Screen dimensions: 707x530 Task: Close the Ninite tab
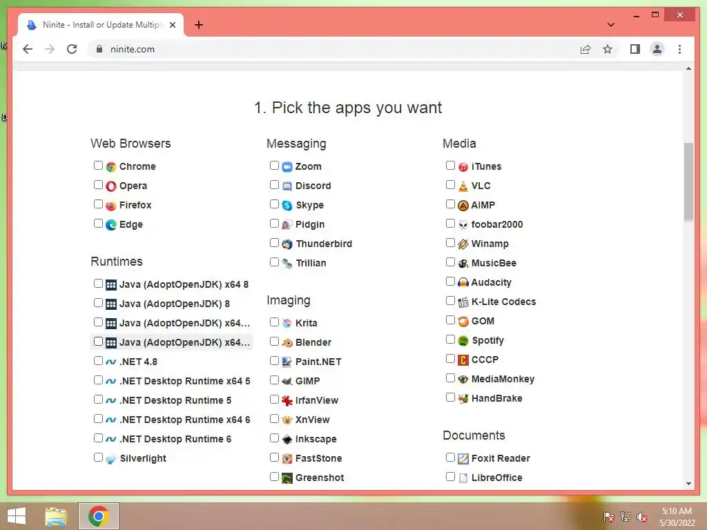[x=172, y=25]
